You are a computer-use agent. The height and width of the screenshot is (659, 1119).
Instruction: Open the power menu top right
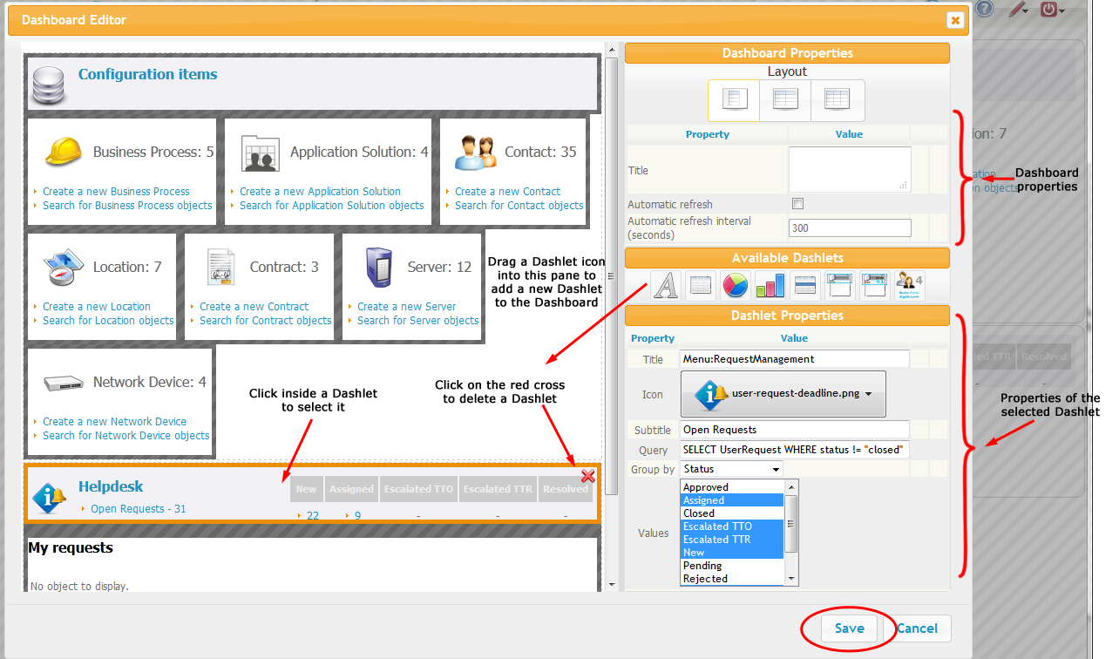1050,10
